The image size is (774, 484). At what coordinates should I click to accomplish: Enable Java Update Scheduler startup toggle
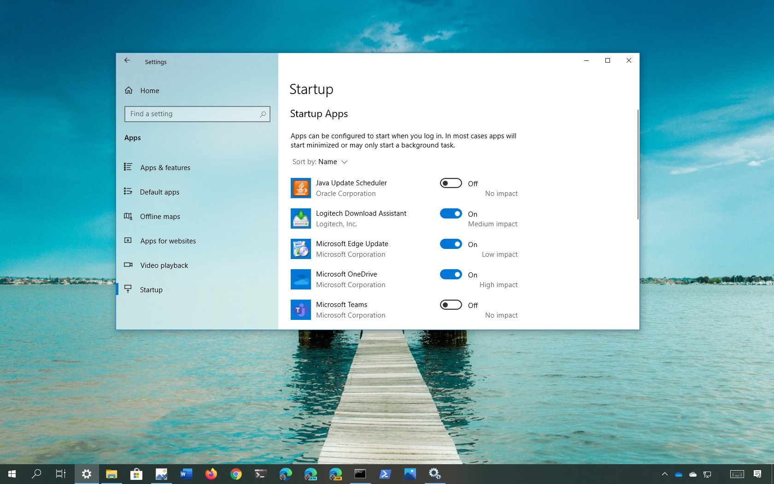pos(451,183)
